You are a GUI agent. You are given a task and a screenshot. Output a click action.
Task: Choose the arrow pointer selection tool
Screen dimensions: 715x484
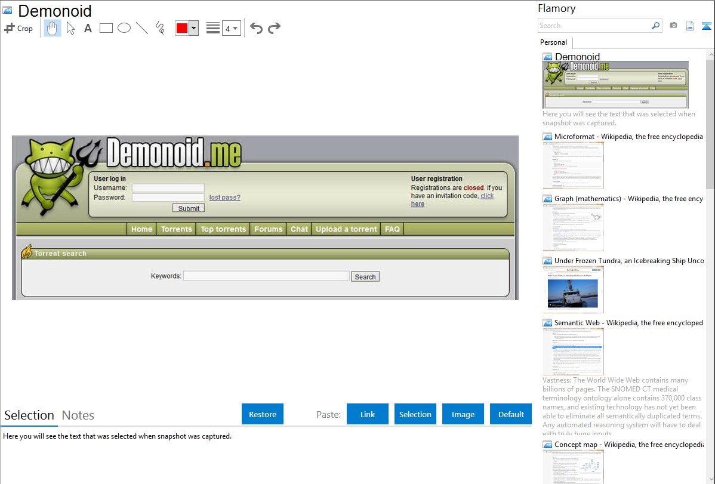pyautogui.click(x=70, y=28)
